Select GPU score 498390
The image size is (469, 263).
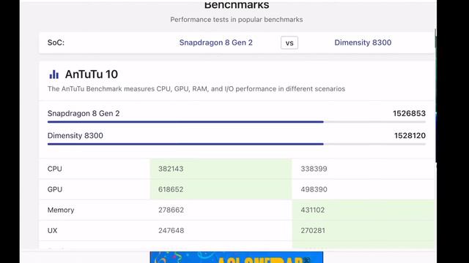tap(314, 189)
